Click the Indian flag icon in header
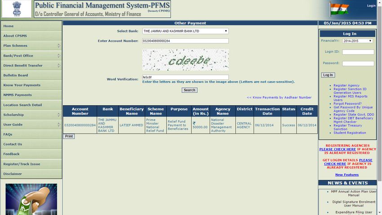 coord(339,9)
